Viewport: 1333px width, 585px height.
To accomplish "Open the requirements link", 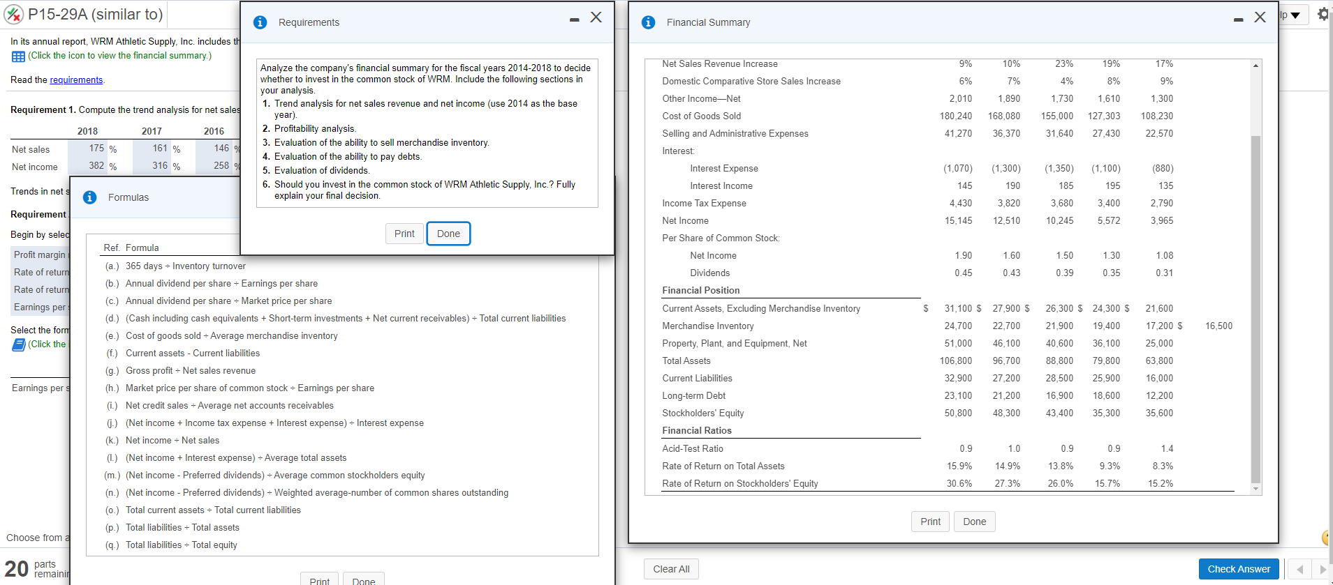I will [76, 80].
